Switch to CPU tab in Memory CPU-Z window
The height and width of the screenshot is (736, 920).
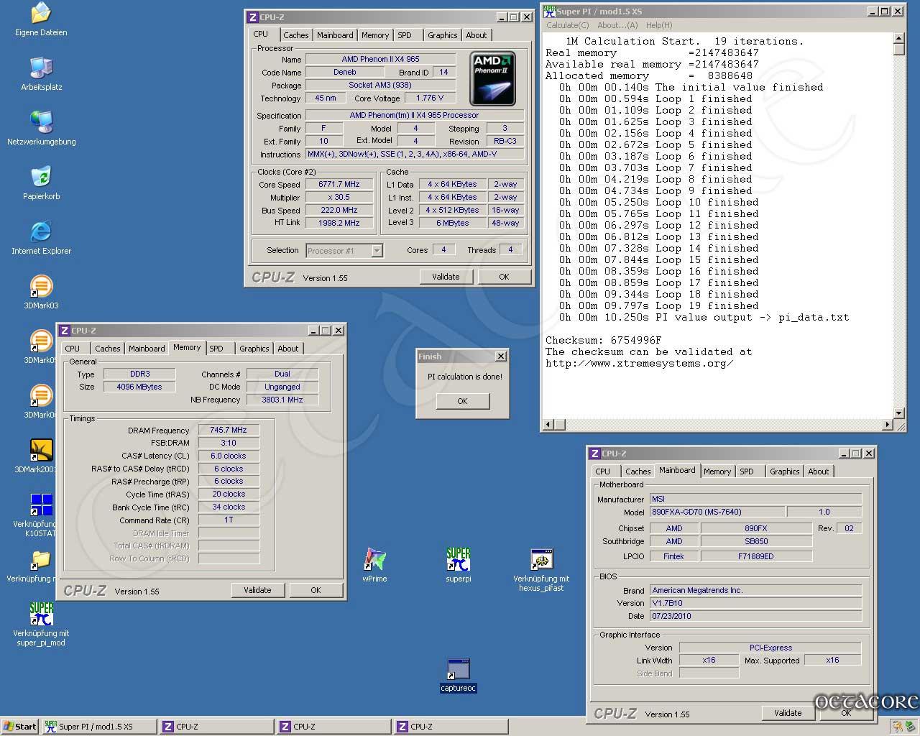click(73, 349)
